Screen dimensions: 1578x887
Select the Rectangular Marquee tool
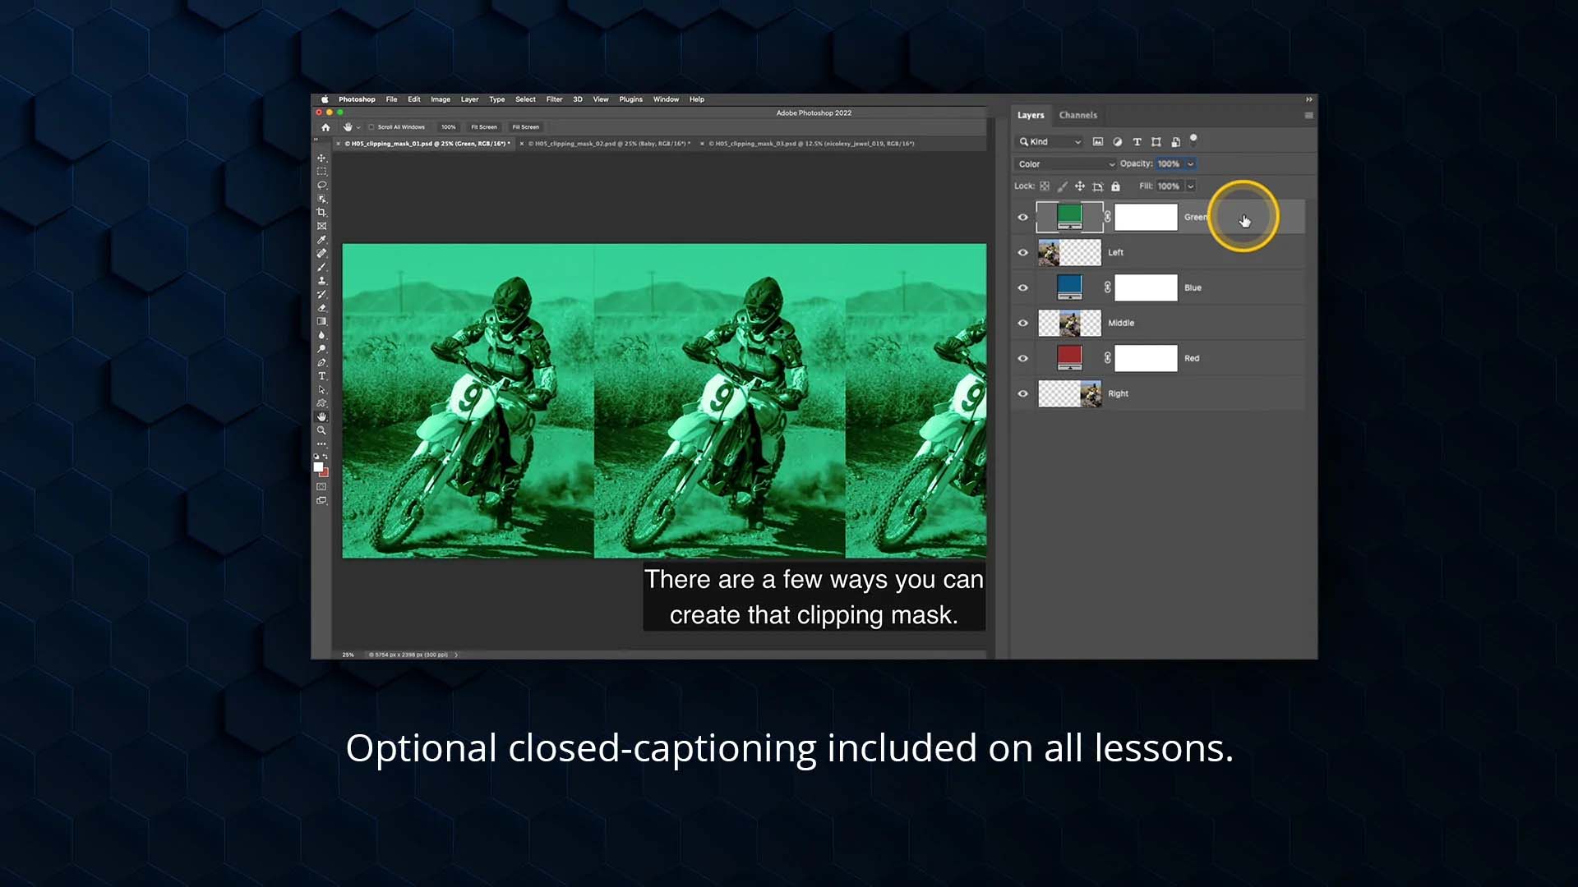click(x=321, y=172)
